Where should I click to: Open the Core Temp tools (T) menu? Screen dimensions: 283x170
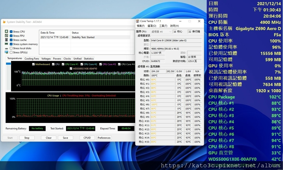(x=163, y=26)
